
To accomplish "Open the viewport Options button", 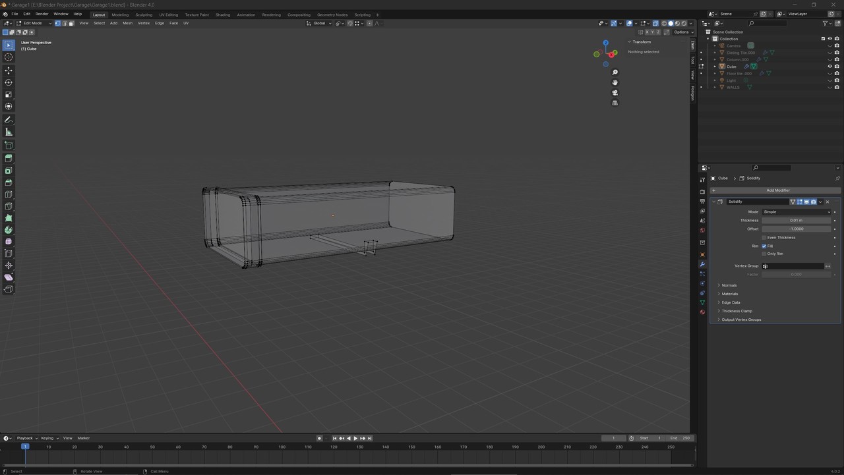I will (x=682, y=32).
